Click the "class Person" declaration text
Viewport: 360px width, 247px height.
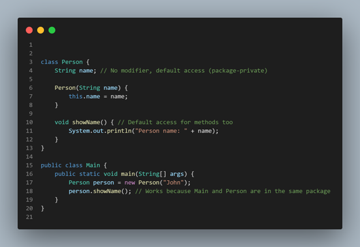62,62
